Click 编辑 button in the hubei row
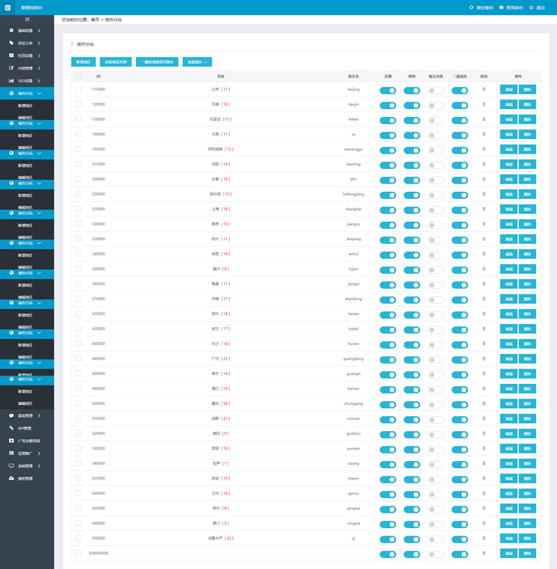 click(x=509, y=329)
